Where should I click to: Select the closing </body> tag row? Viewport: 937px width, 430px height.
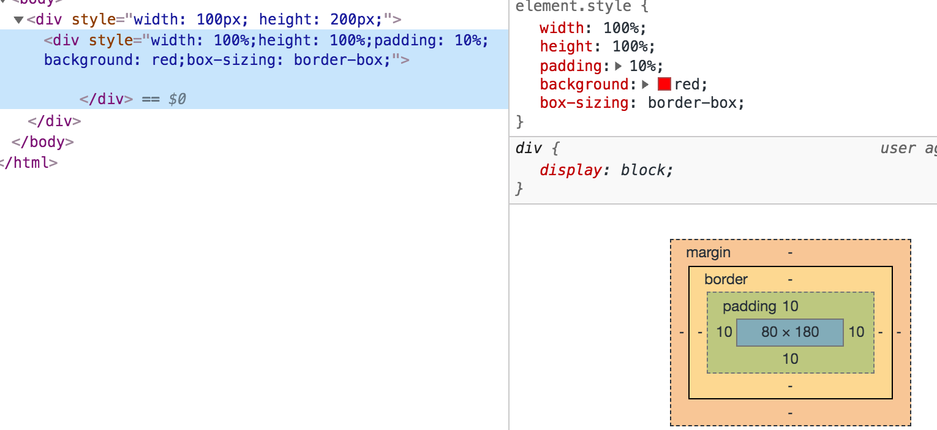[x=43, y=141]
